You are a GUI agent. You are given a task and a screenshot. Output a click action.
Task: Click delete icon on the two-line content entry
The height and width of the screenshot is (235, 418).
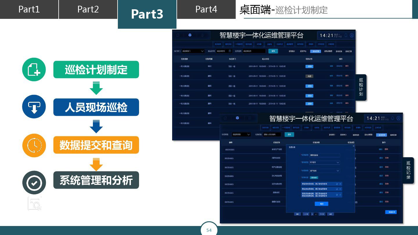pos(340,195)
